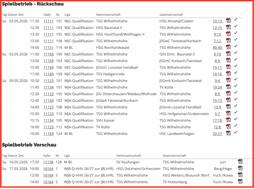Open PDF icon for SVH Kassel 17:18 game
Screen dimensions: 254x189
coord(229,120)
